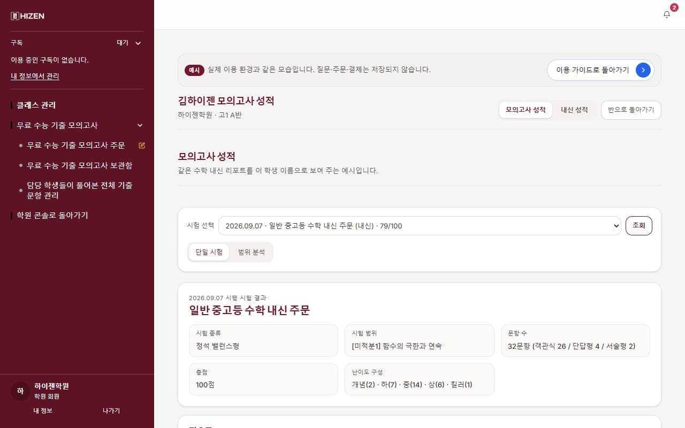Open the 시험 선택 dropdown
Image resolution: width=685 pixels, height=428 pixels.
coord(420,226)
